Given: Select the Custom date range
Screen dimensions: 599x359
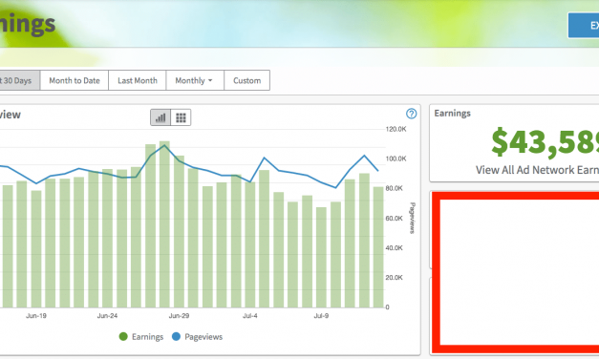Looking at the screenshot, I should click(x=246, y=80).
